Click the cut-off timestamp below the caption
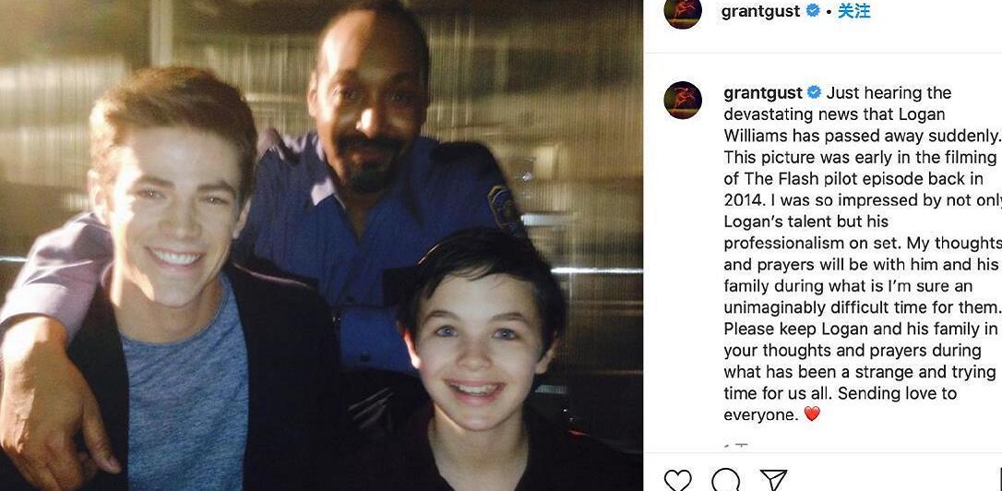Image resolution: width=1002 pixels, height=491 pixels. [736, 445]
